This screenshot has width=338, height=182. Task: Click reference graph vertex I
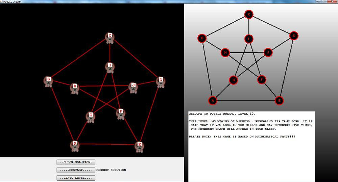click(249, 39)
